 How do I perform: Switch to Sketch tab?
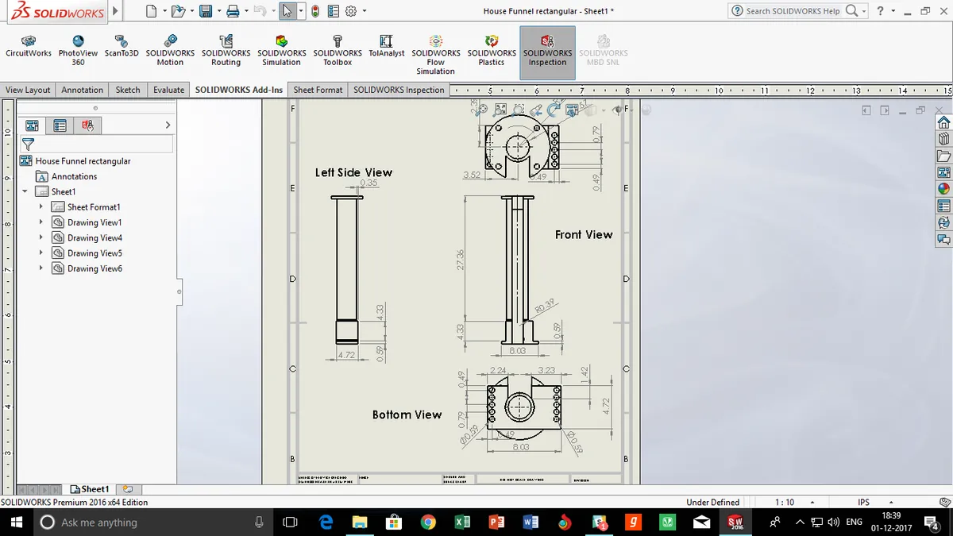pyautogui.click(x=128, y=90)
